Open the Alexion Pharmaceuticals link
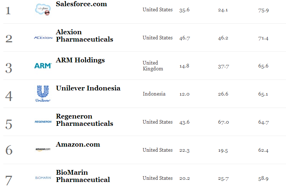 (x=84, y=36)
